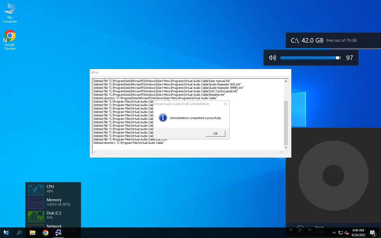Select last log line 'Deleted directory C:\Program Files\Virtual Audio Cable'
Viewport: 381px width, 238px height.
pos(129,143)
